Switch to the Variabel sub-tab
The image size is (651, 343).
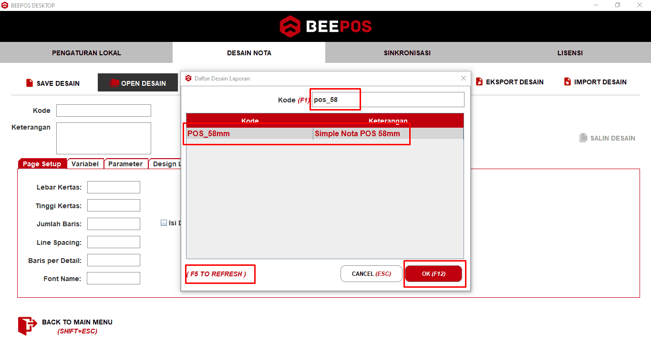tap(85, 164)
